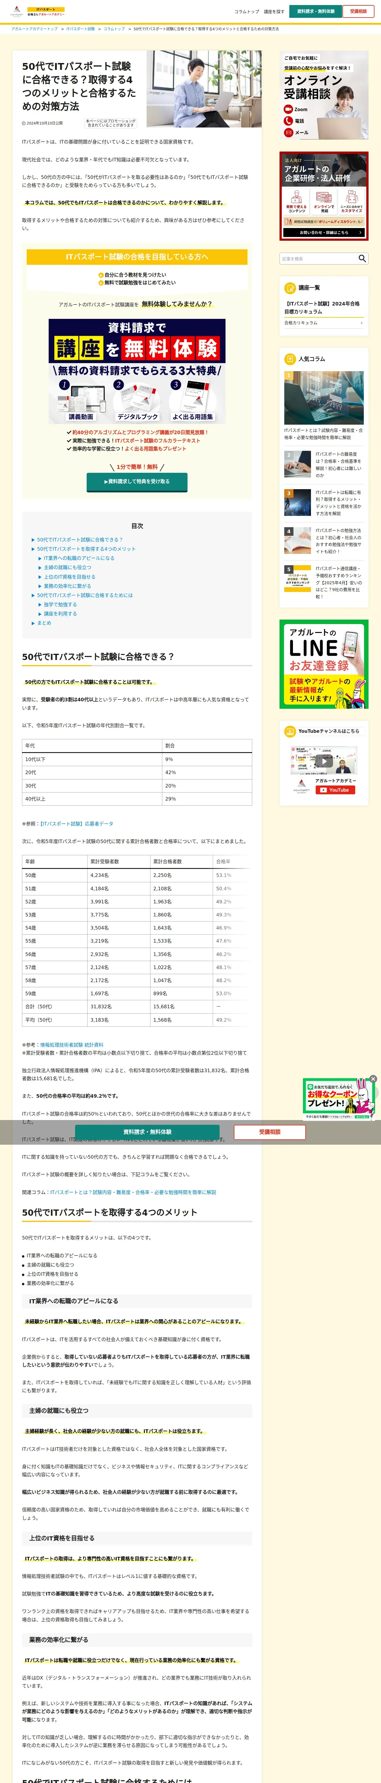381x1783 pixels.
Task: Select triangle marker beside 主婦の就職にも役立つ
Action: 39,568
